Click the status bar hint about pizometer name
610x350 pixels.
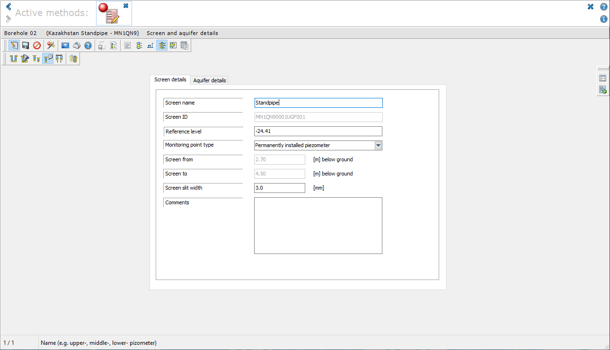pos(99,342)
